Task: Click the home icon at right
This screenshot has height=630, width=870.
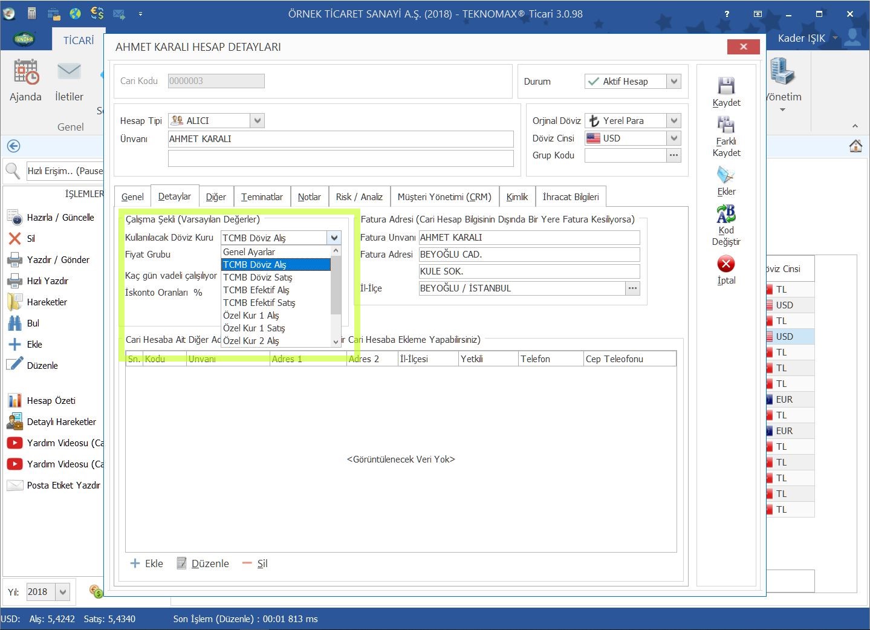Action: tap(855, 146)
